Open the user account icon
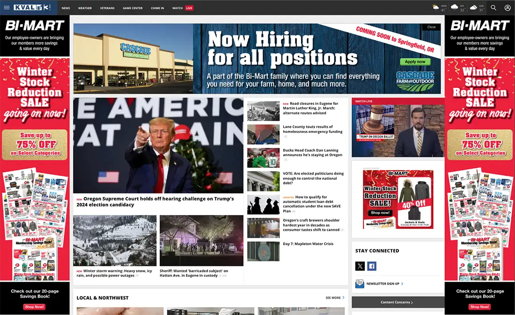Screen dimensions: 515x315 point(508,7)
